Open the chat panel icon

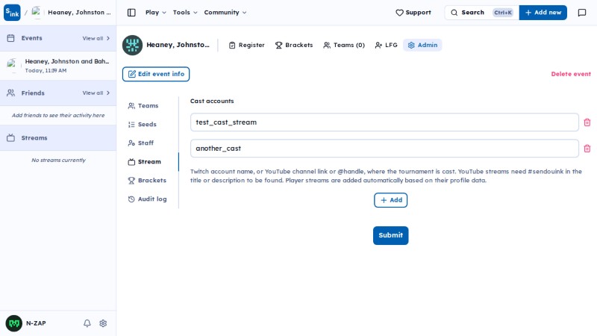pyautogui.click(x=582, y=13)
